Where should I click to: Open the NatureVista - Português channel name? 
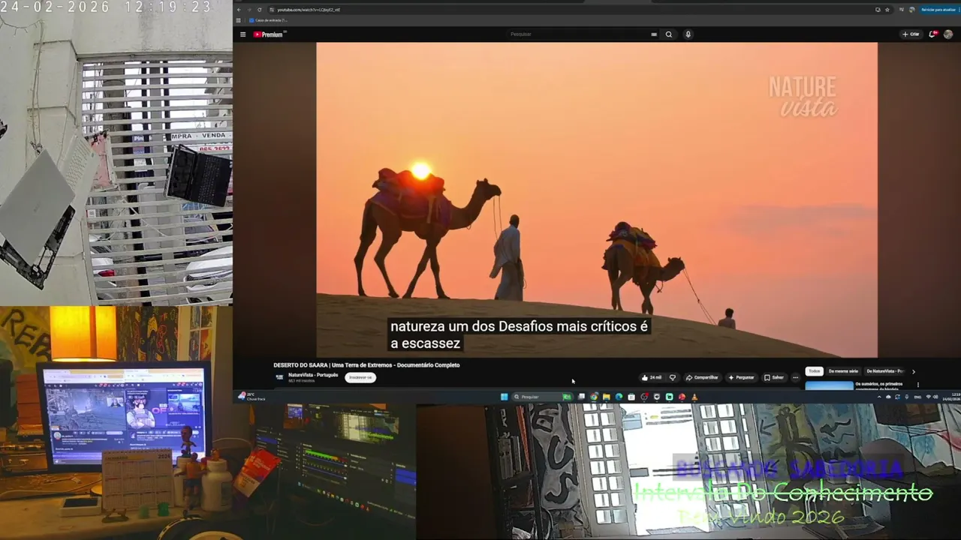tap(313, 375)
